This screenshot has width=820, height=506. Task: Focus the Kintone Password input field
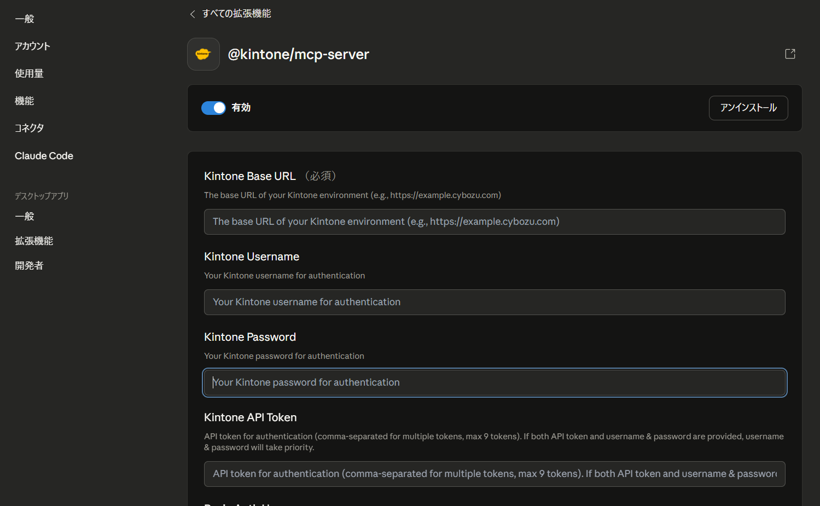click(495, 382)
